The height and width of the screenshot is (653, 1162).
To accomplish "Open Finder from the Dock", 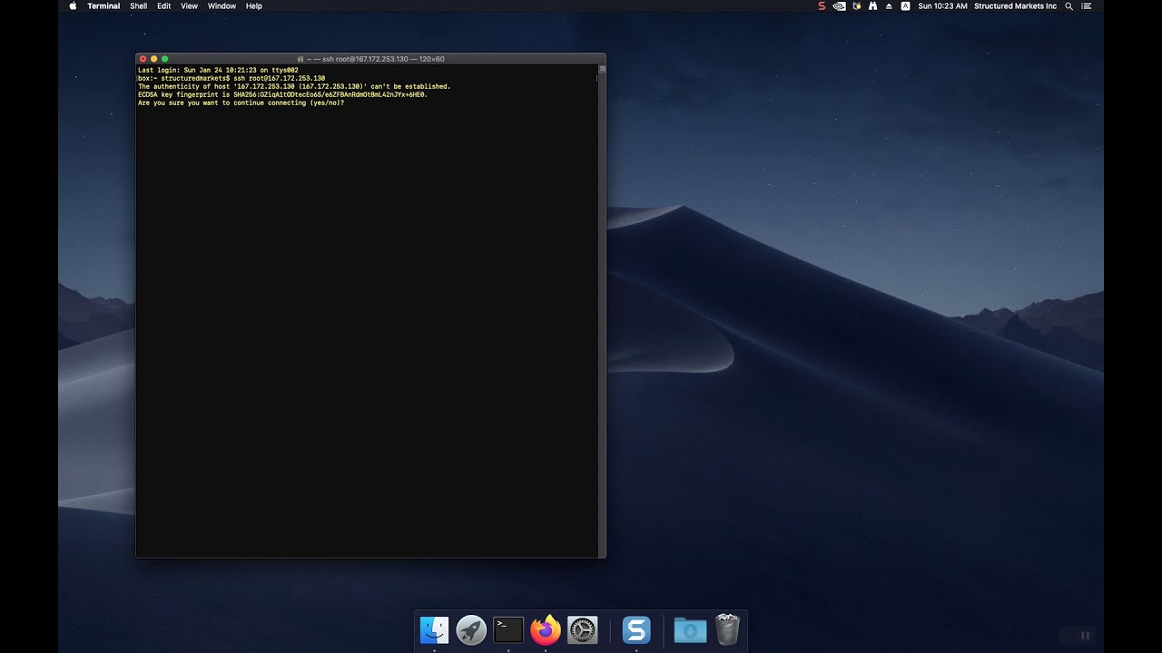I will coord(434,629).
